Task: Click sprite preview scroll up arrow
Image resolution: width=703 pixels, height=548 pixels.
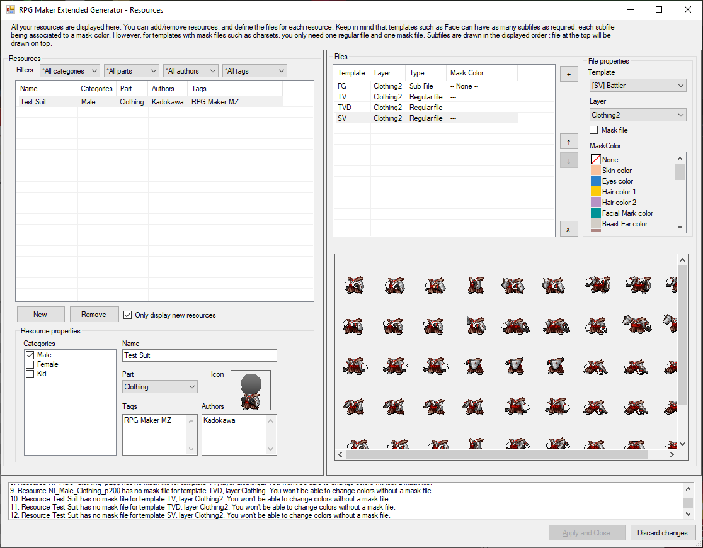Action: [682, 260]
